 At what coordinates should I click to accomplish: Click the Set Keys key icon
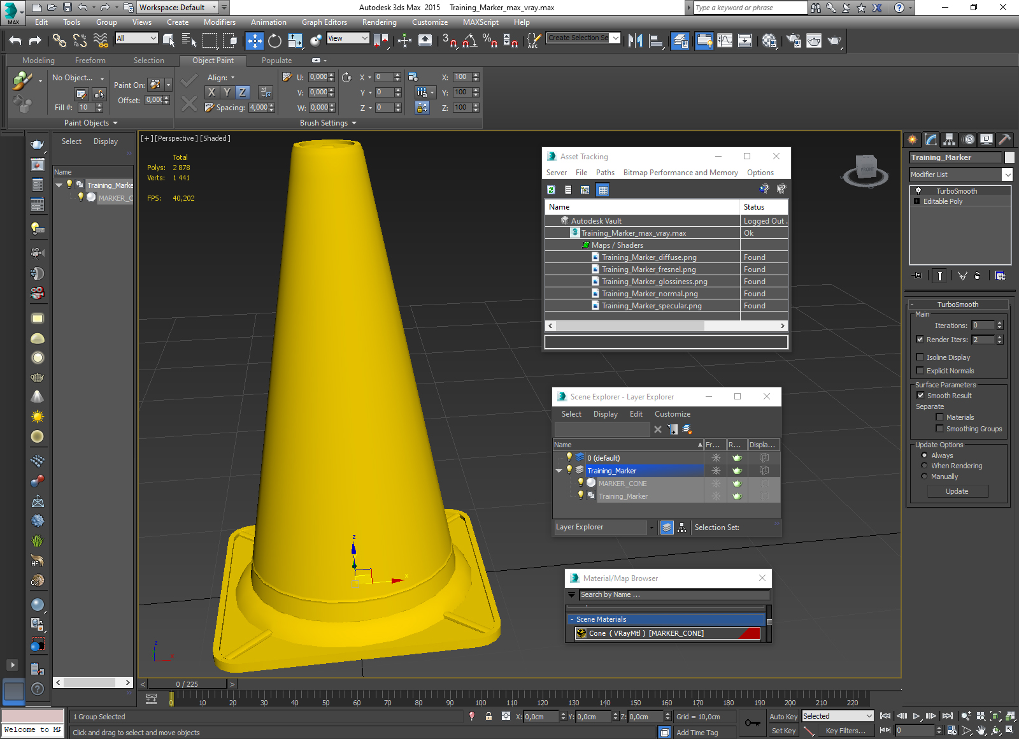click(752, 723)
